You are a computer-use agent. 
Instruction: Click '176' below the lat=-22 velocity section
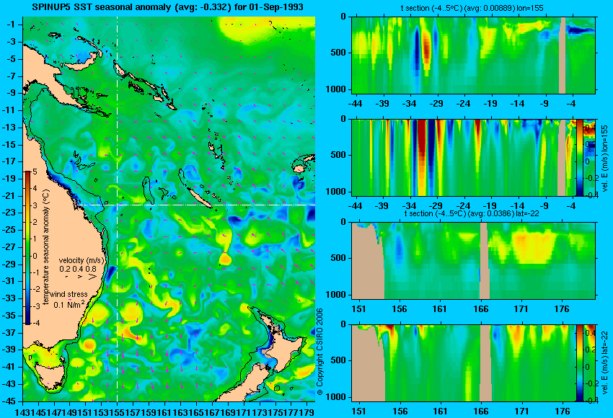(x=562, y=412)
